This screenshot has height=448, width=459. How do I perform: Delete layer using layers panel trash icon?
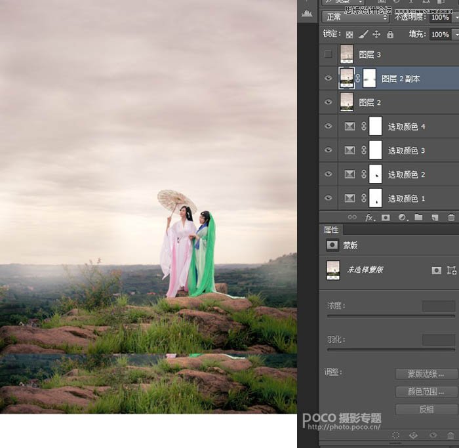[450, 217]
